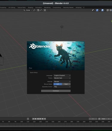Jump to the previous keyframe
The width and height of the screenshot is (112, 131).
36,119
